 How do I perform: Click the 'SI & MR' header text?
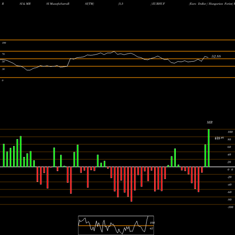point(25,4)
